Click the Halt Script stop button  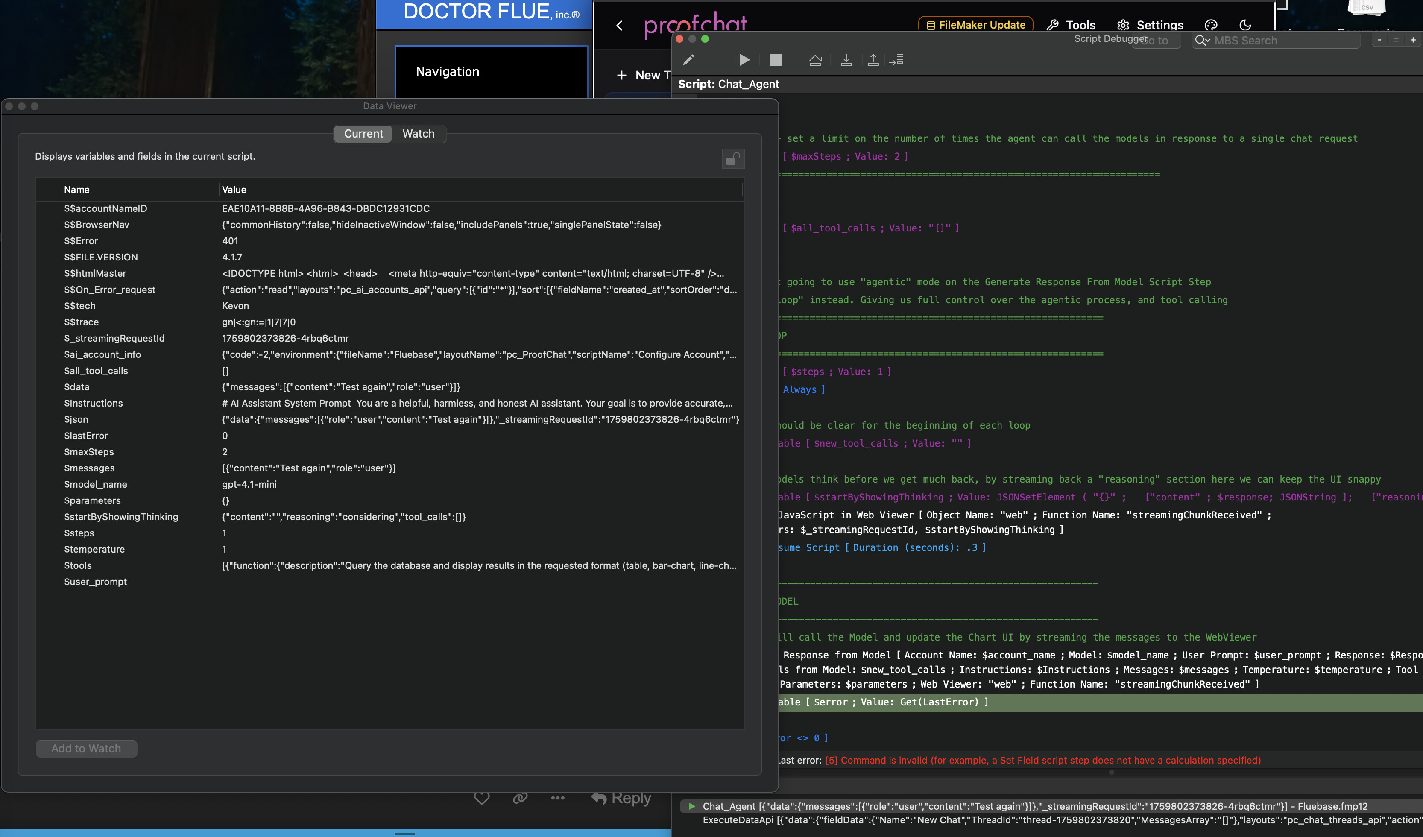tap(775, 60)
